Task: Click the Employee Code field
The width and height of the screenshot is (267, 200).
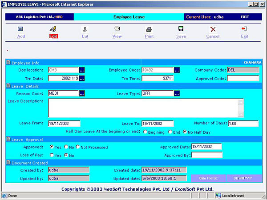Action: [x=158, y=70]
